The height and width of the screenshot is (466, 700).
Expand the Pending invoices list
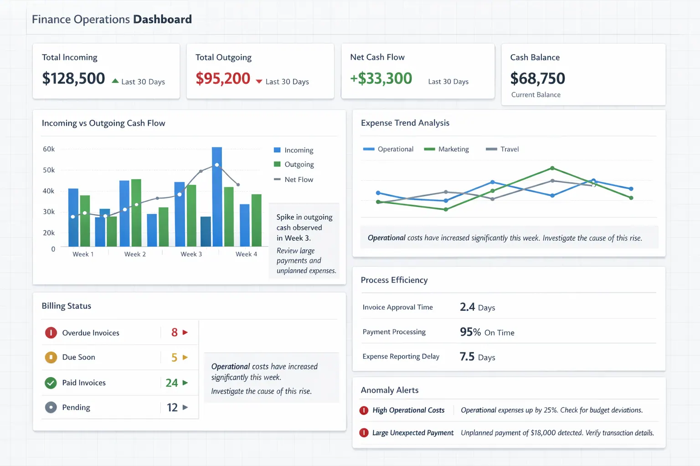(186, 407)
